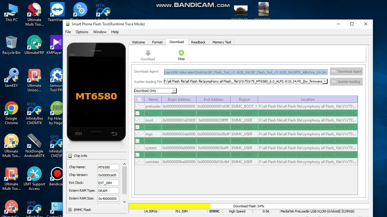
Task: Open UltimateFRP desktop shortcut
Action: click(x=34, y=45)
